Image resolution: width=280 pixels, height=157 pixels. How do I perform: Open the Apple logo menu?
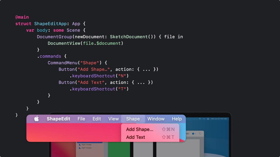36,119
